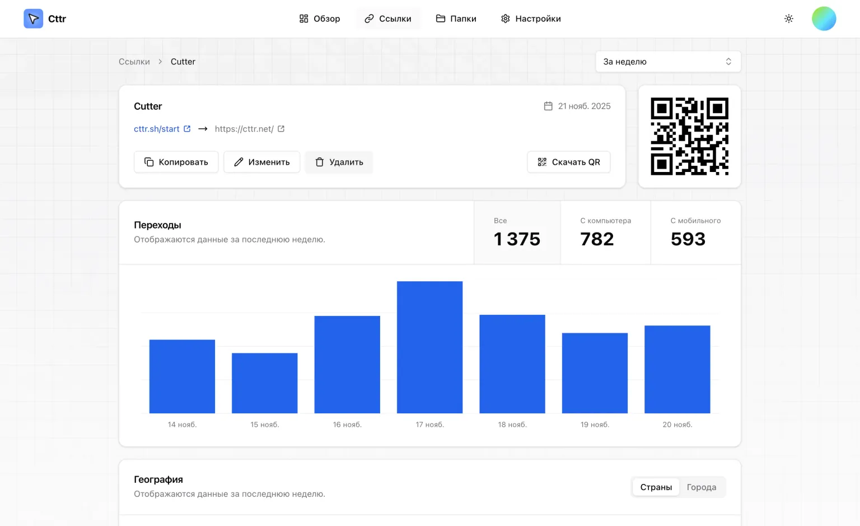
Task: Open the destination URL external link icon
Action: 281,129
